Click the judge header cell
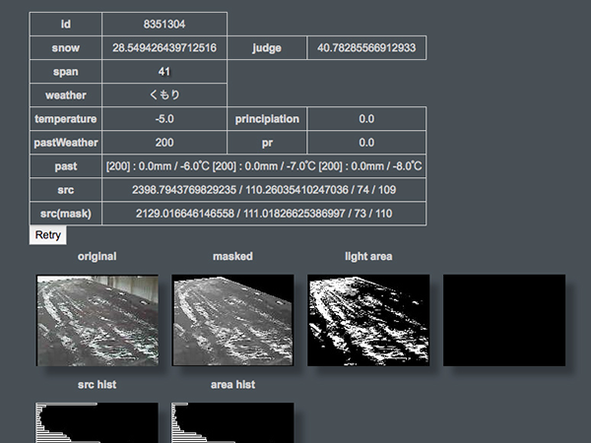This screenshot has width=591, height=443. (267, 47)
